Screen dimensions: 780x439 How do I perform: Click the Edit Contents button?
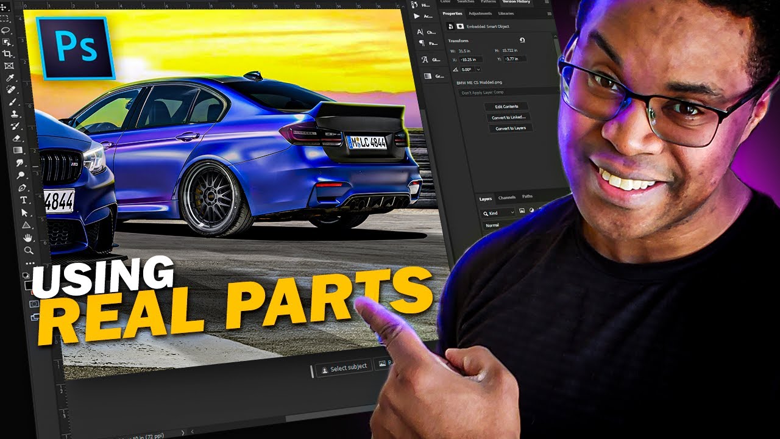click(x=506, y=107)
